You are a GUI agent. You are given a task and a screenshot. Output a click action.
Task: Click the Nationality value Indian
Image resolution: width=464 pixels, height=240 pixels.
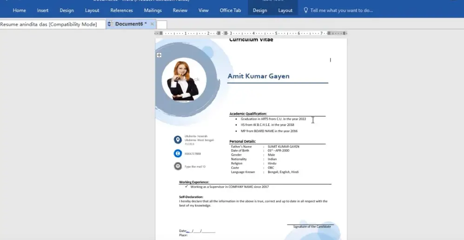point(272,159)
